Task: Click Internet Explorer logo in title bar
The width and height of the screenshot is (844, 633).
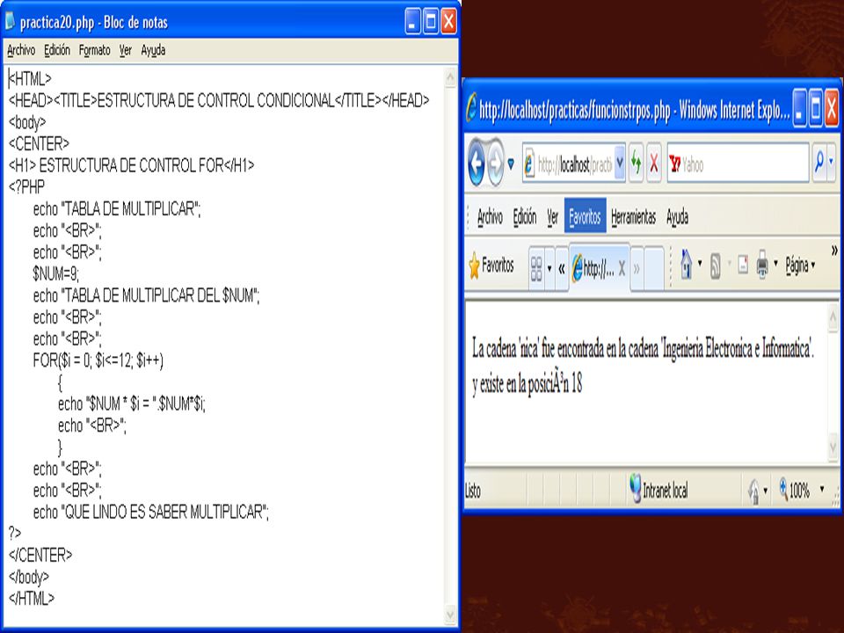Action: pos(471,107)
